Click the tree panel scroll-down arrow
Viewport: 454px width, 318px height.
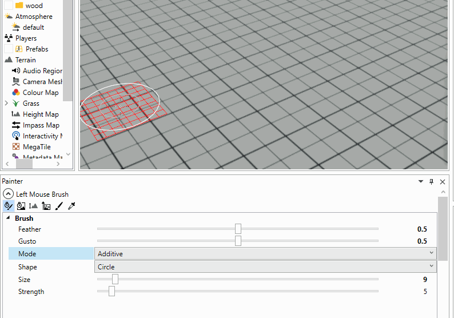click(68, 154)
